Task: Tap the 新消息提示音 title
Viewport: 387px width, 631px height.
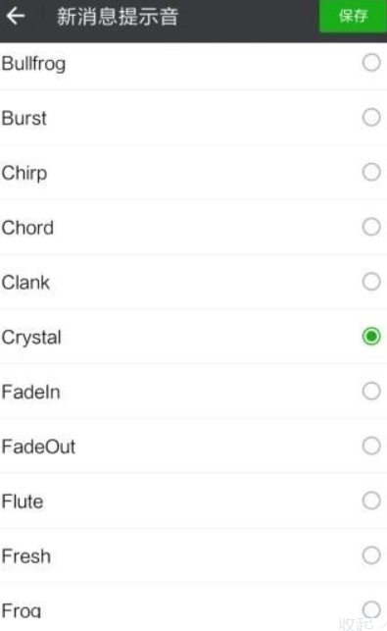Action: click(x=118, y=17)
